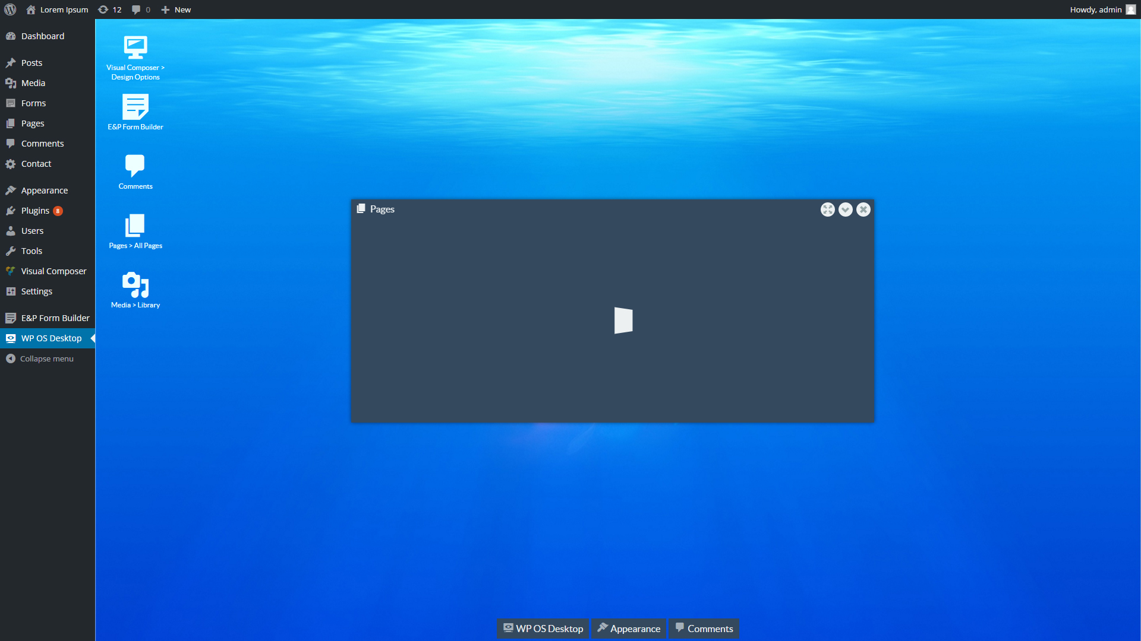The height and width of the screenshot is (641, 1141).
Task: Open the Appearance taskbar button
Action: click(629, 629)
